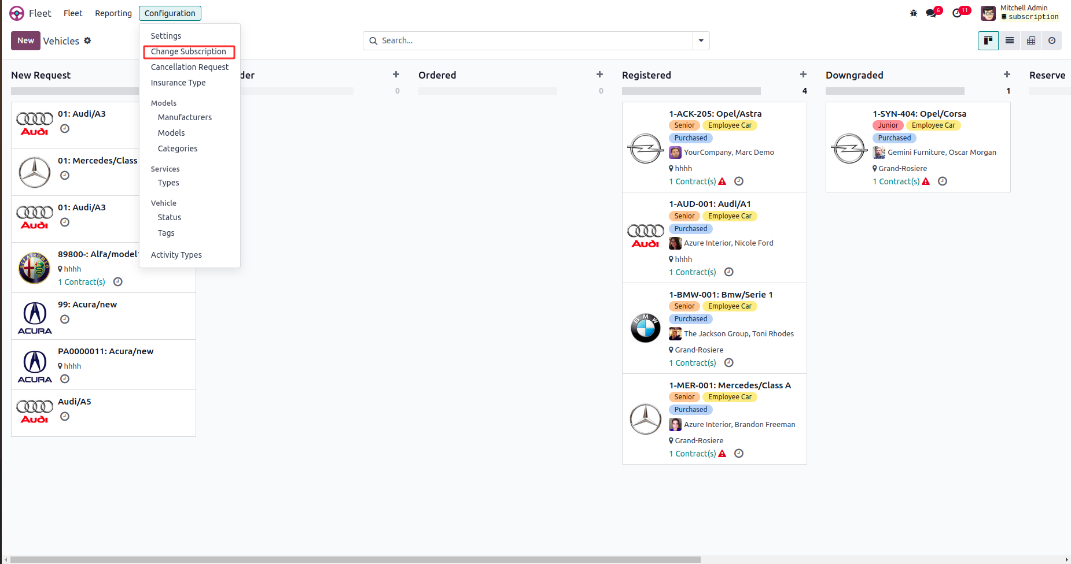Open 1 Contract(s) link on 1-MER-001 card
This screenshot has height=564, width=1071.
coord(693,454)
